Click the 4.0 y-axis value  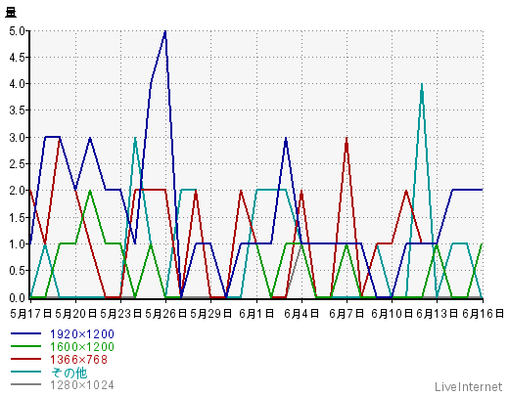[17, 84]
